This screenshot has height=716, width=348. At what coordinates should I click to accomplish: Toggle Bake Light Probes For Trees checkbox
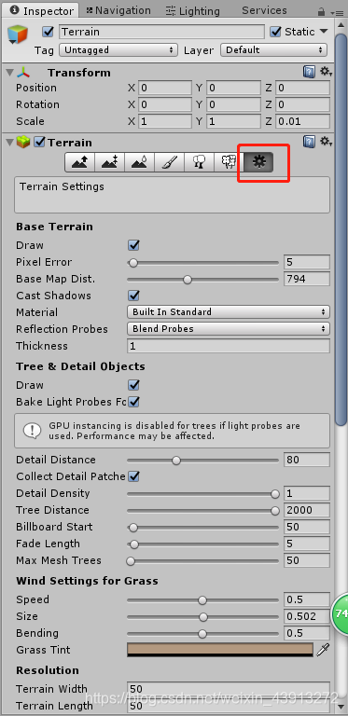[x=133, y=402]
